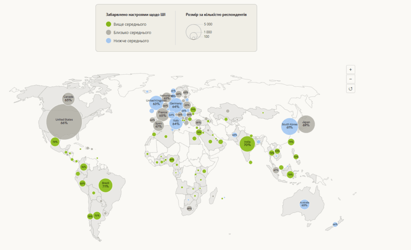
Task: Select the Japan 69% bubble
Action: (x=306, y=124)
